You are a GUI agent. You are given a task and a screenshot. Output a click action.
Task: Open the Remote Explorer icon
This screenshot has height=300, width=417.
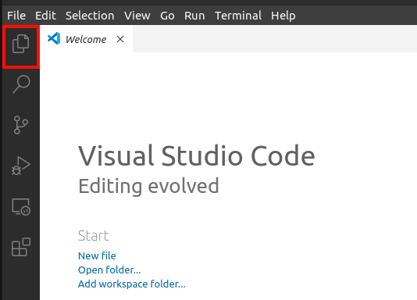coord(21,207)
